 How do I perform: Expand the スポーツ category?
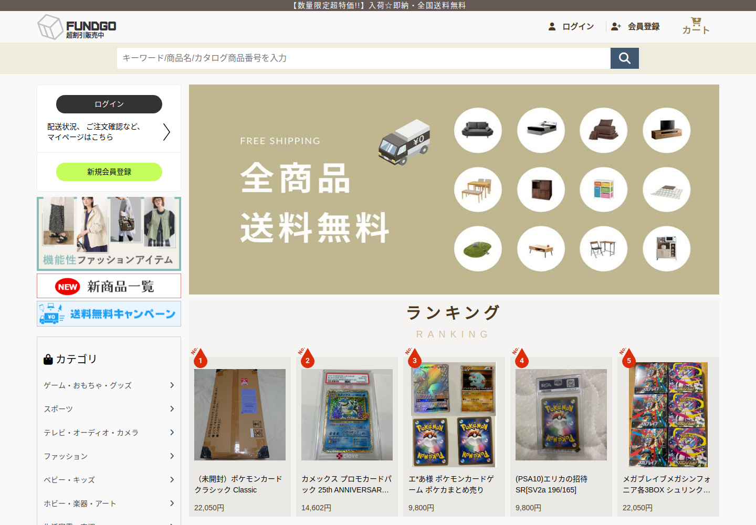tap(109, 409)
